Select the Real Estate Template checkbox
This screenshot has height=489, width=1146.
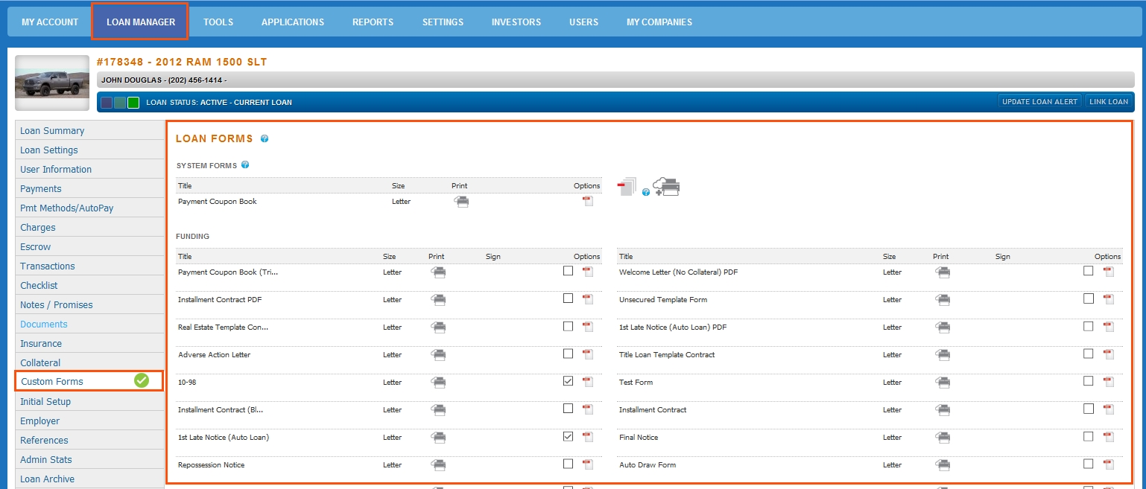click(x=569, y=326)
